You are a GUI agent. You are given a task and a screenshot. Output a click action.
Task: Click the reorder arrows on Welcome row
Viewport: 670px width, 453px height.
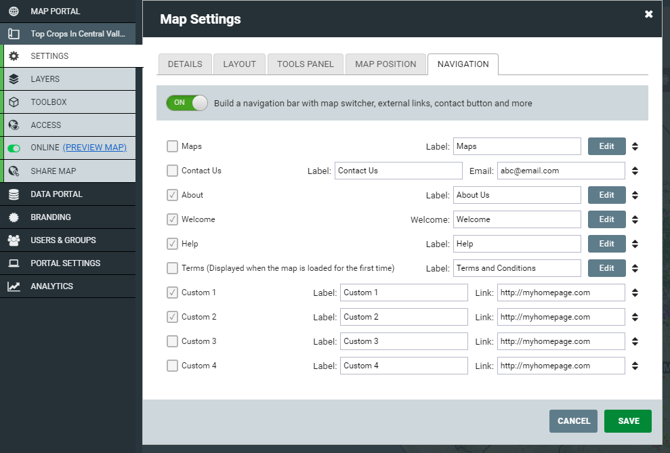tap(635, 219)
